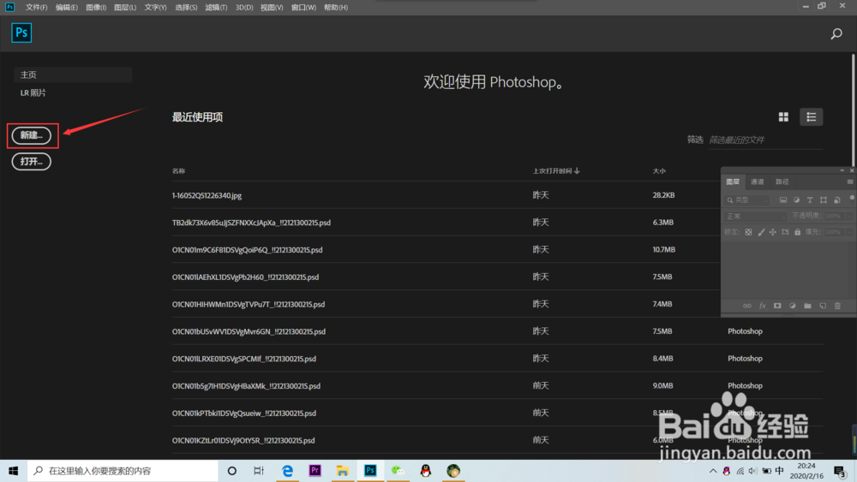
Task: Open the opacity slider dropdown arrow
Action: point(848,216)
